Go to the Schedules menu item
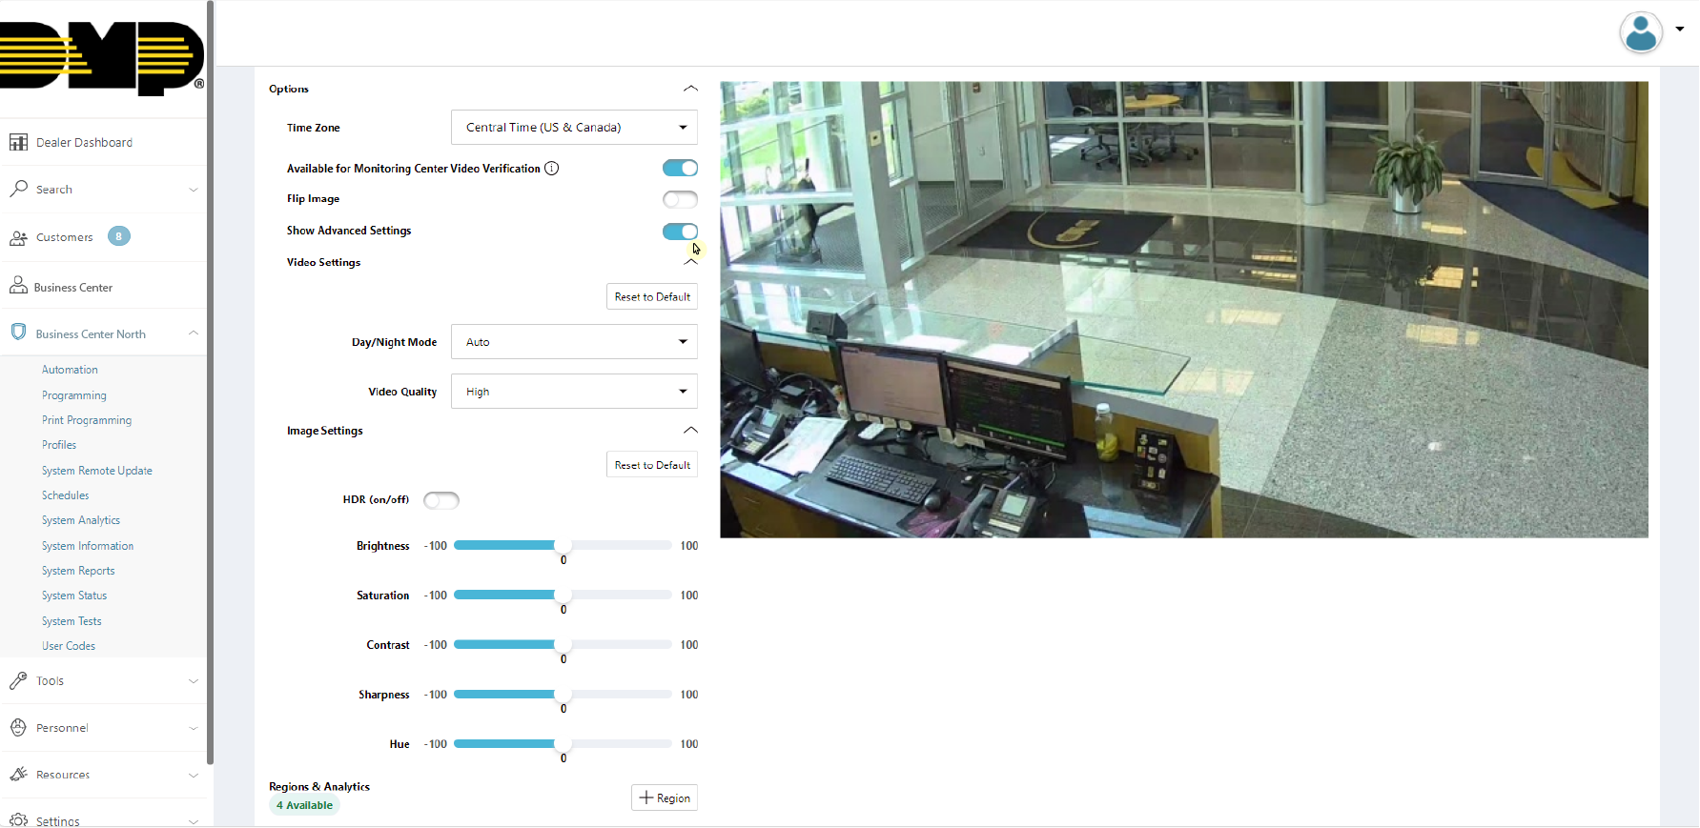Screen dimensions: 1700x828 pos(66,495)
